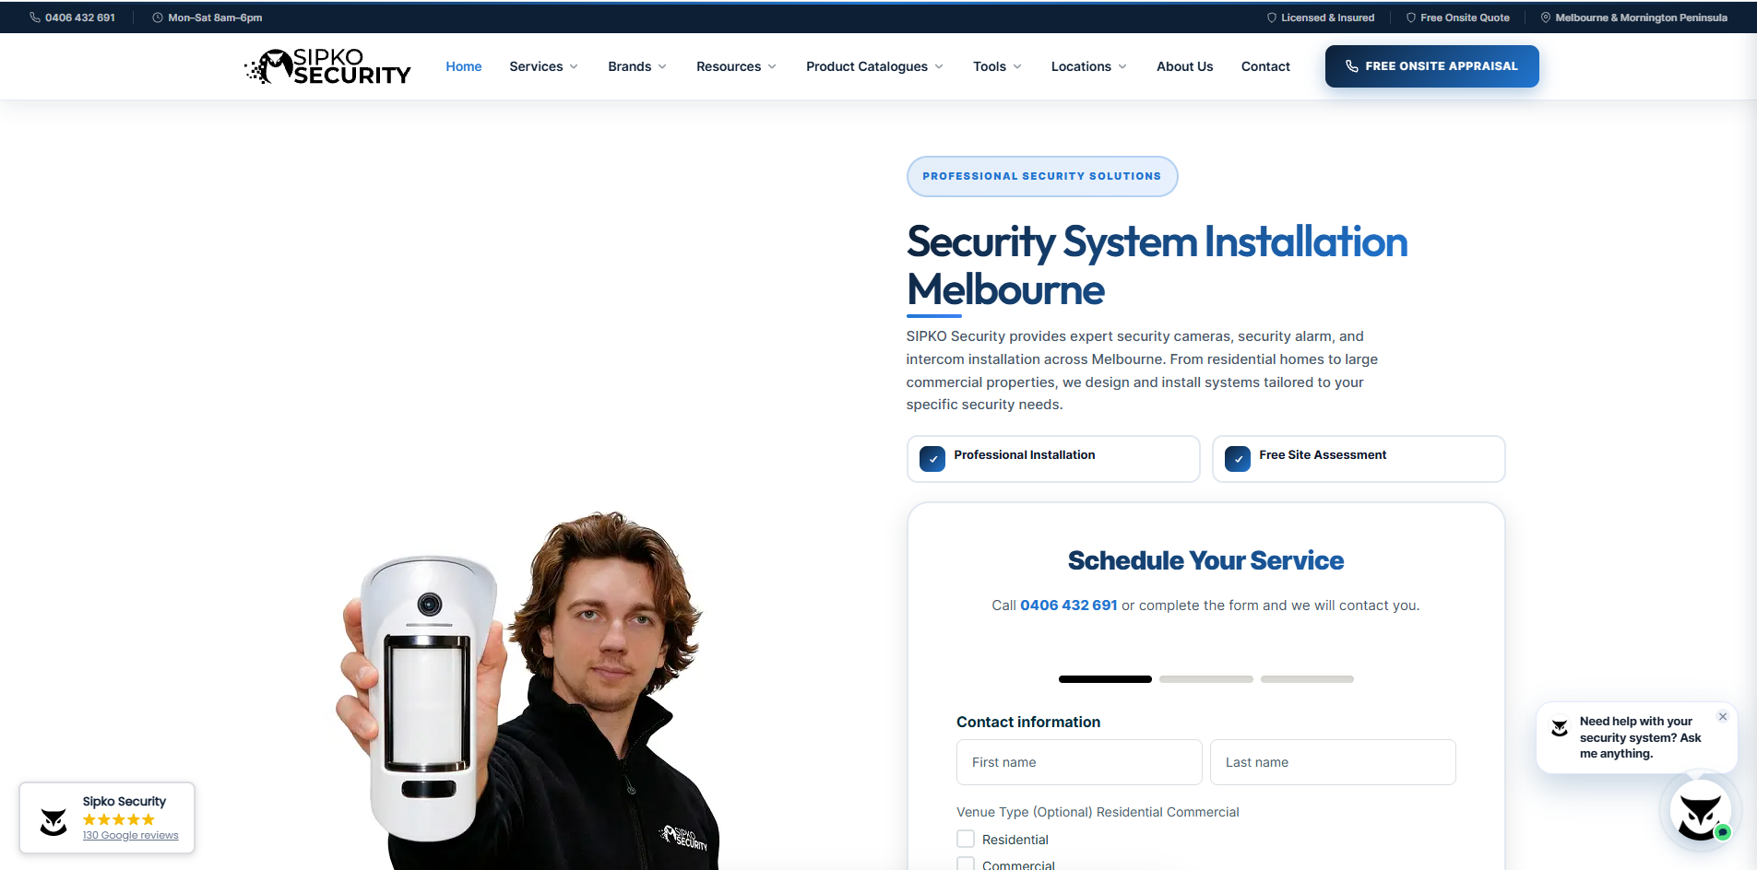Click the Free Onsite Appraisal button
The width and height of the screenshot is (1757, 870).
pyautogui.click(x=1431, y=66)
